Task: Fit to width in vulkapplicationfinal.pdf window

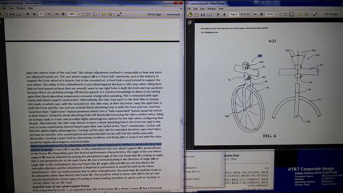Action: tap(88, 14)
